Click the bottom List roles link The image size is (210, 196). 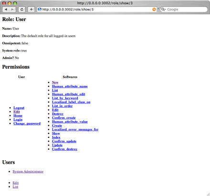tap(15, 186)
